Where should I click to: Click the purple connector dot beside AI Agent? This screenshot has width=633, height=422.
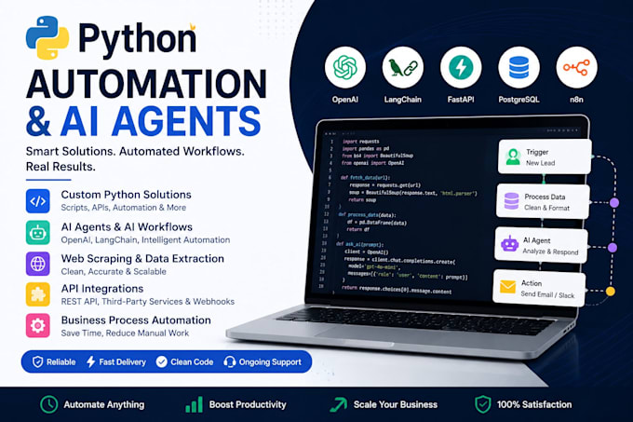tap(612, 248)
